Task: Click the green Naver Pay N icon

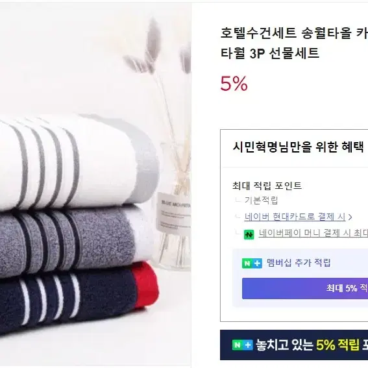Action: point(249,234)
